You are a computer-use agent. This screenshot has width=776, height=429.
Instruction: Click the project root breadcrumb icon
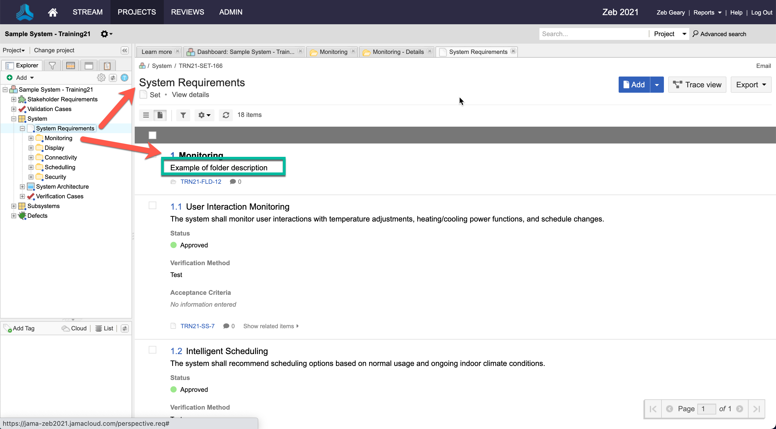point(142,66)
